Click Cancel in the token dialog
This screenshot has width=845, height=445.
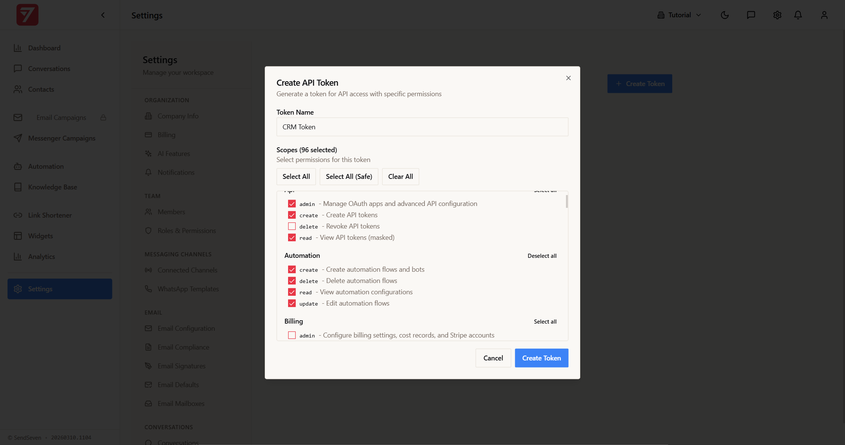pos(493,358)
